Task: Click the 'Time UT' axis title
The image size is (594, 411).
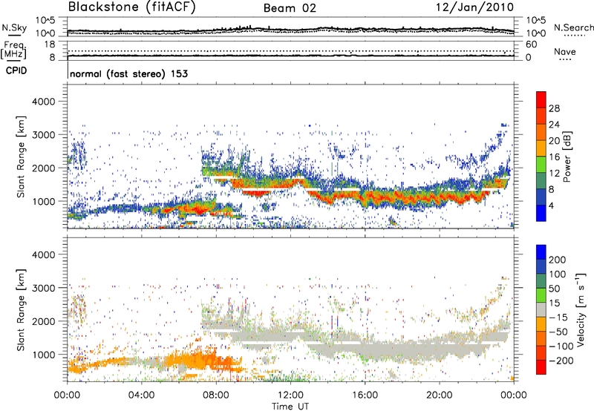Action: coord(290,407)
